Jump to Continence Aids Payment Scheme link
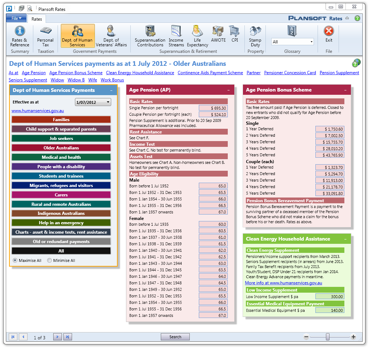The image size is (369, 348). (210, 73)
